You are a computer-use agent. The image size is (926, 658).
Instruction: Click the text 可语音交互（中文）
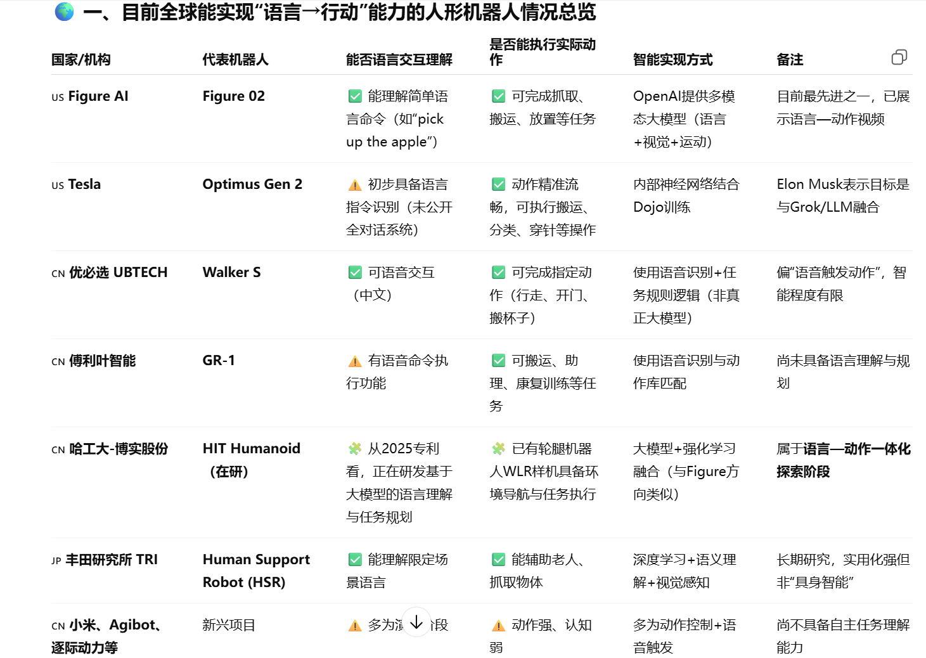[390, 284]
